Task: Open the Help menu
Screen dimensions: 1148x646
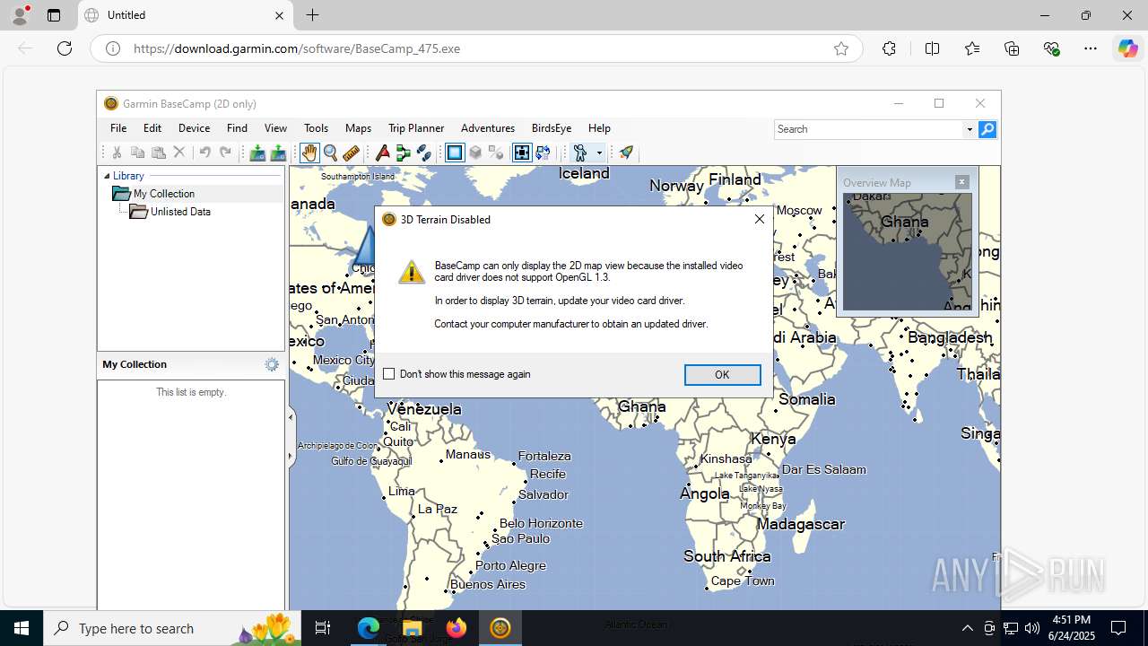Action: [599, 128]
